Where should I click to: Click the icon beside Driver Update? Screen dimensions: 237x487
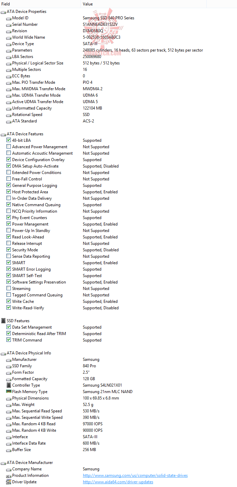click(9, 482)
